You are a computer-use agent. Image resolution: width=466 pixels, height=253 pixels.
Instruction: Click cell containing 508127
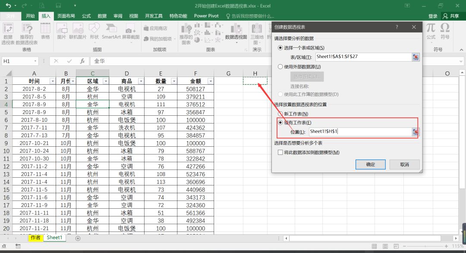tap(195, 89)
